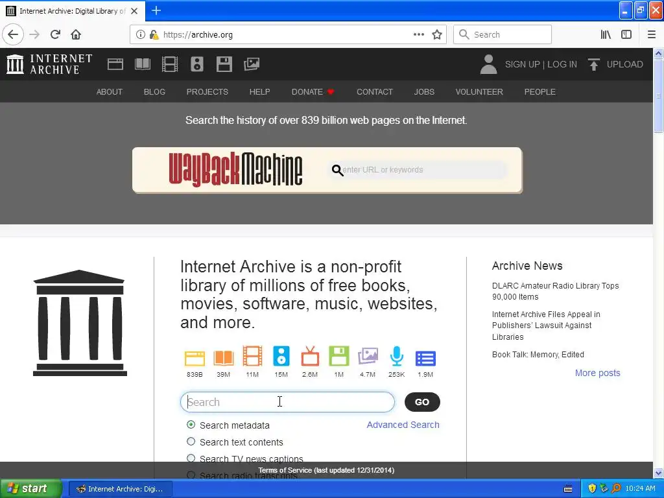Click the Internet Archive logo in header
The image size is (664, 498).
(x=49, y=64)
